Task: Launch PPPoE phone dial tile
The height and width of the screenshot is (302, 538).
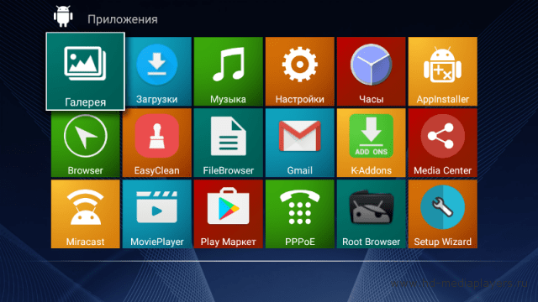Action: tap(299, 214)
